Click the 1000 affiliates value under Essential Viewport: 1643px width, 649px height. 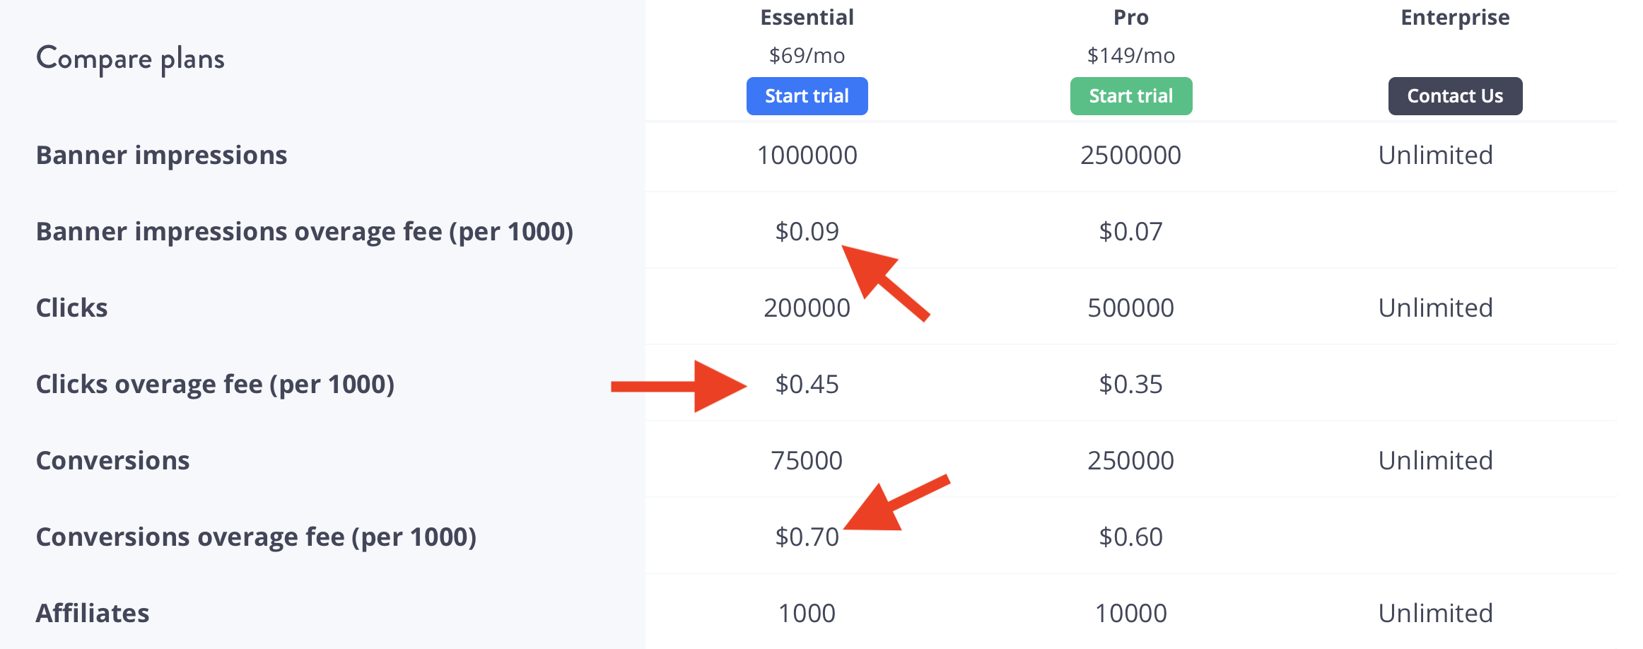pyautogui.click(x=807, y=613)
